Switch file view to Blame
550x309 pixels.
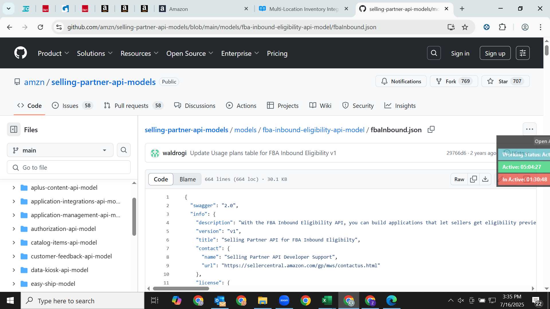coord(188,179)
